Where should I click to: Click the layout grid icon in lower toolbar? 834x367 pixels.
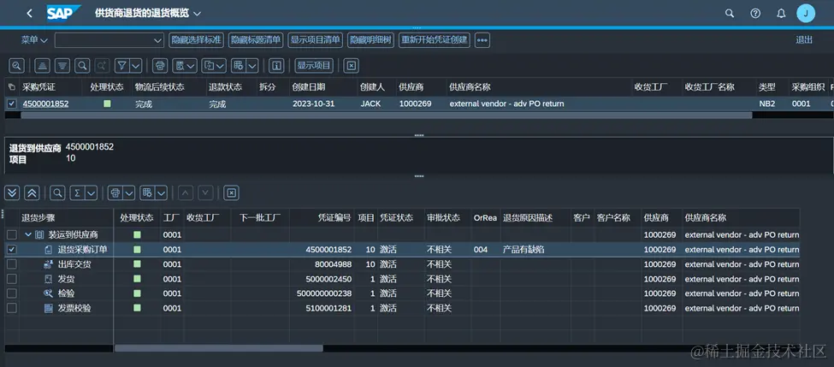147,192
